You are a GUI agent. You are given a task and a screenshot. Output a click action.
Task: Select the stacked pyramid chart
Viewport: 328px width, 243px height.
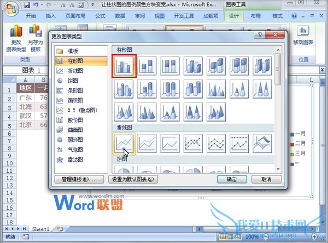pyautogui.click(x=170, y=112)
